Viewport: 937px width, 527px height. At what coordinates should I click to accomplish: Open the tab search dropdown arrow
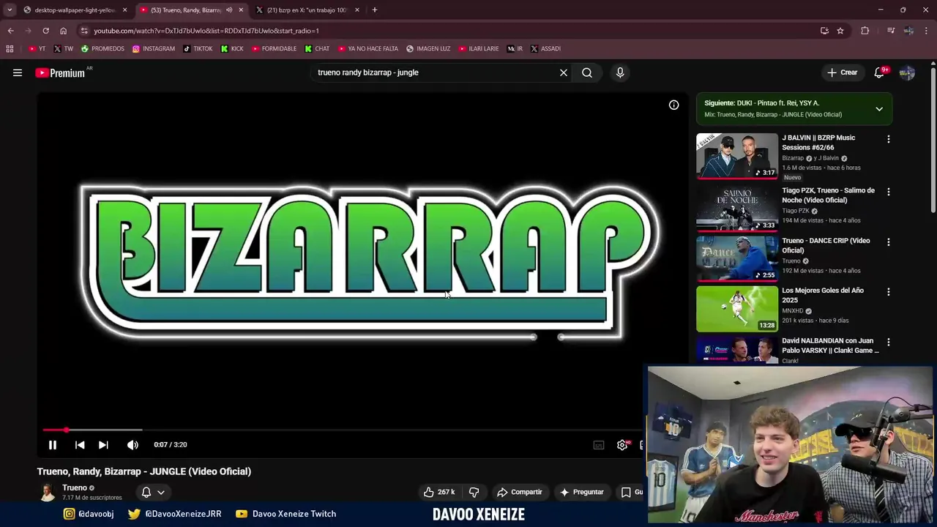point(10,10)
